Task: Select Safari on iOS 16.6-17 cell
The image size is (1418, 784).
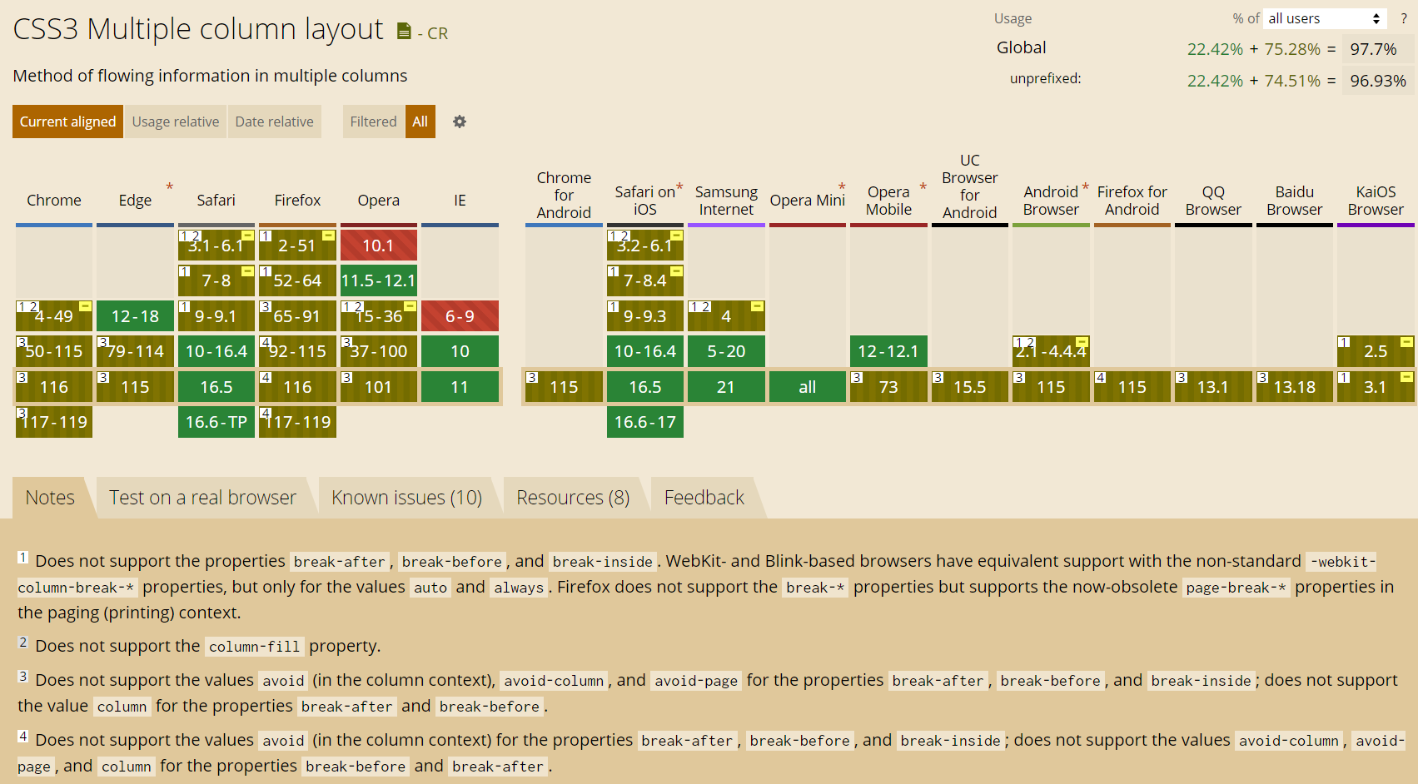Action: [645, 422]
